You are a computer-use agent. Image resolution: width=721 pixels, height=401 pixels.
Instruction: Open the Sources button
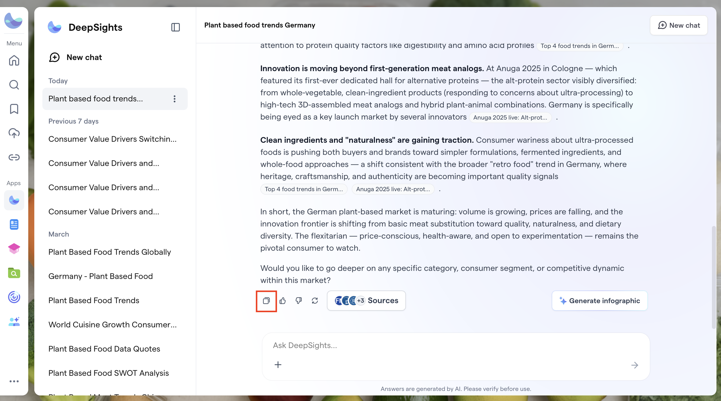click(366, 301)
